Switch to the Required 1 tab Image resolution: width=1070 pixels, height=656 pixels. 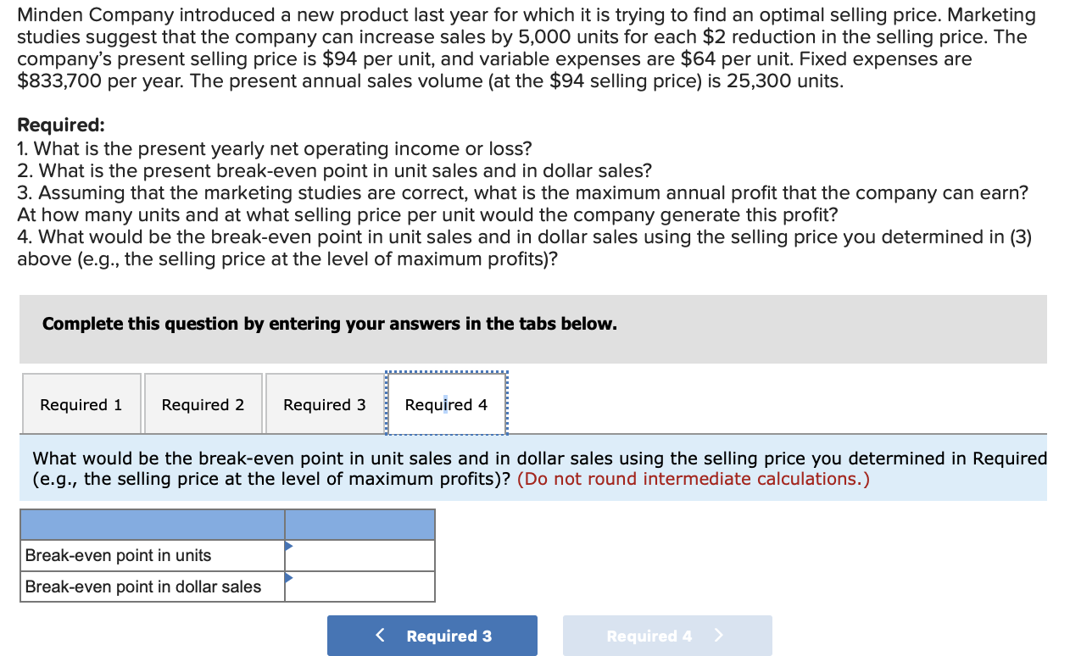81,404
